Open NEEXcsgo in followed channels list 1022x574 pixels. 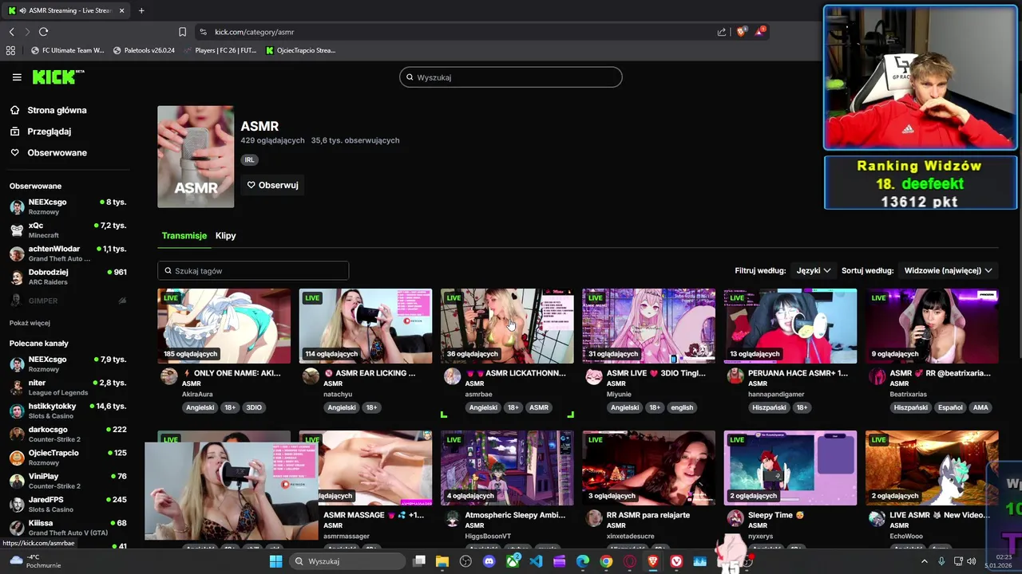68,206
